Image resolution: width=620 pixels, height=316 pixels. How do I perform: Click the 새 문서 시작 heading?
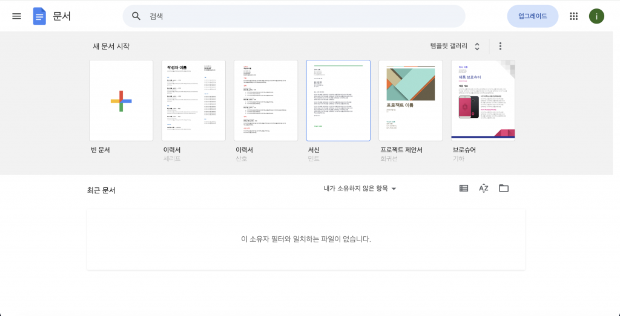111,46
